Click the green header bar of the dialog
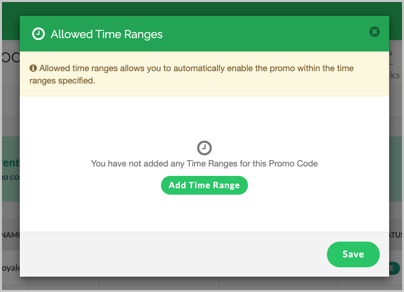The height and width of the screenshot is (292, 404). tap(247, 34)
